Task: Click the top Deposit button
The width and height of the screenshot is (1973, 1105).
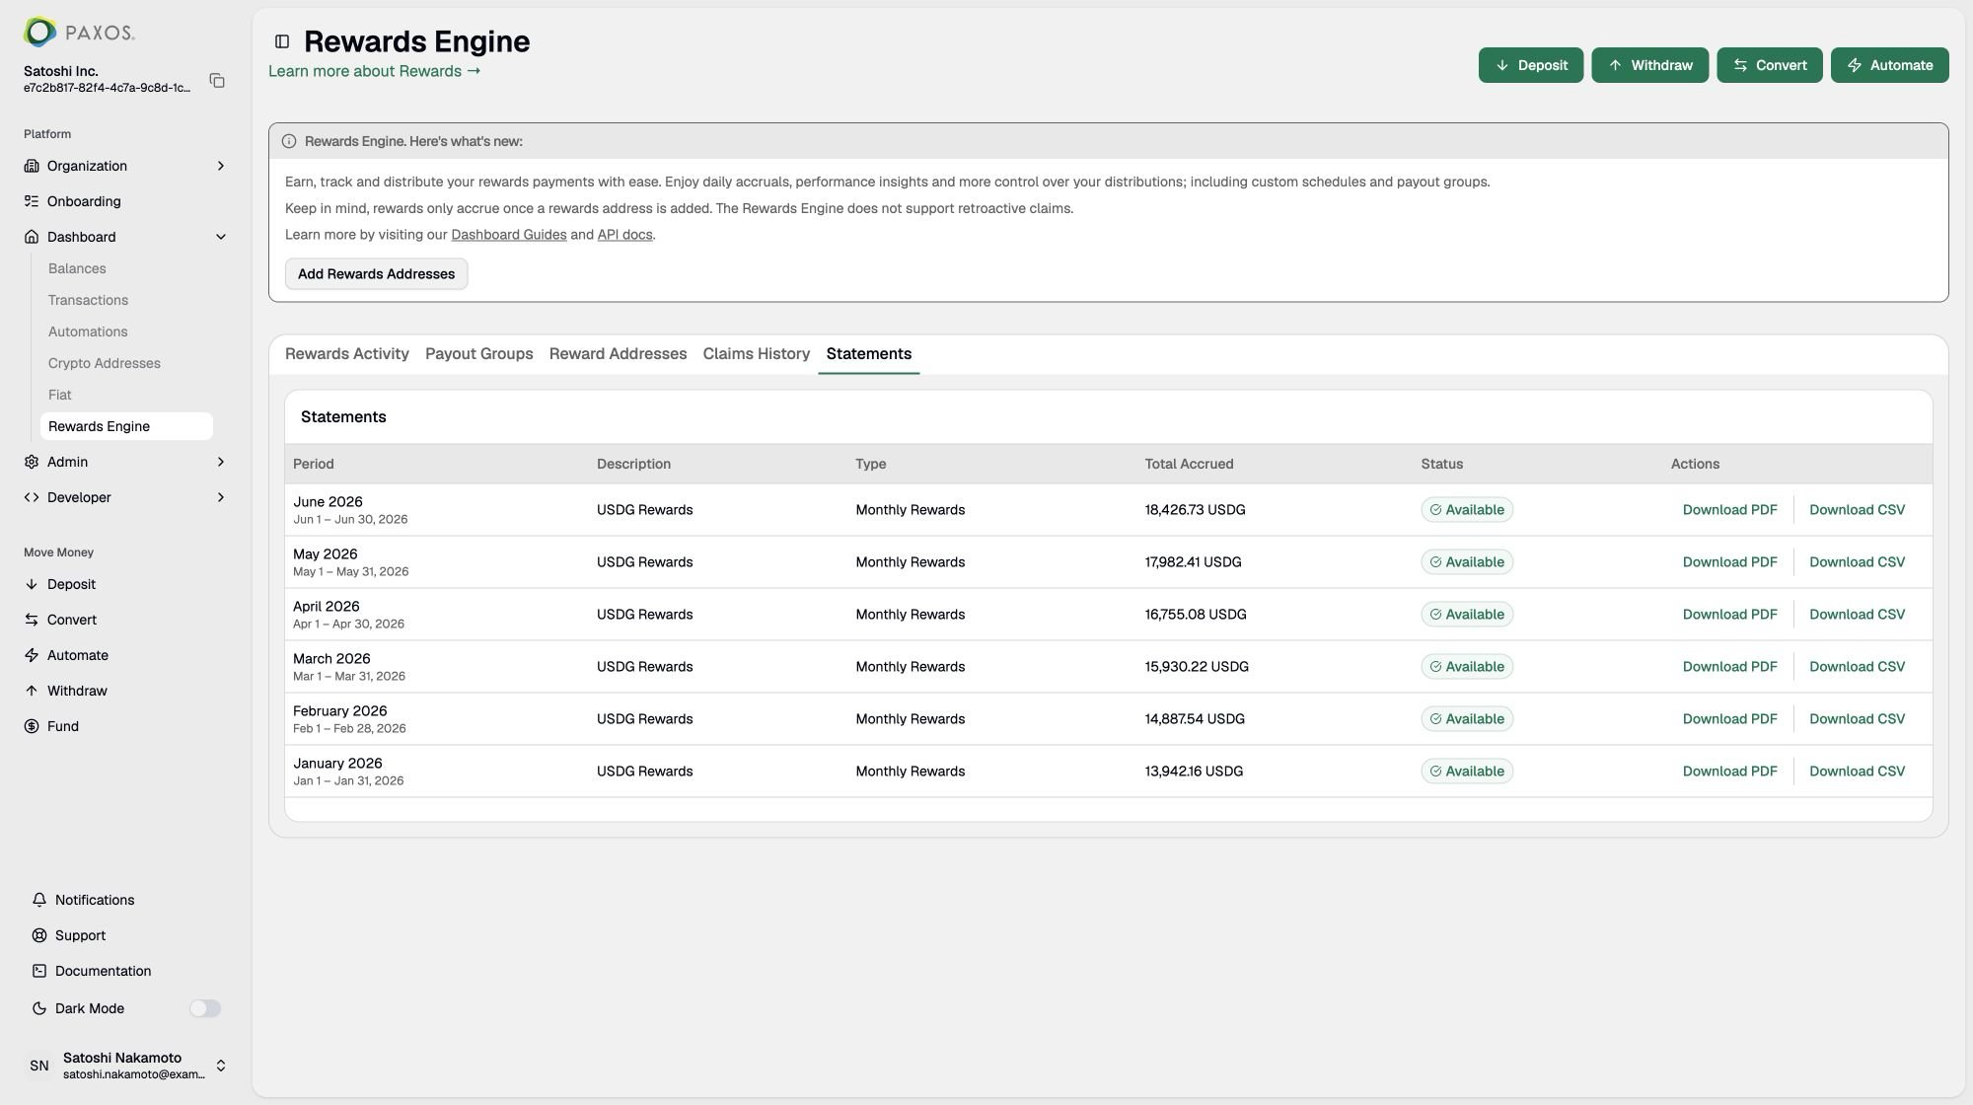Action: [1531, 65]
